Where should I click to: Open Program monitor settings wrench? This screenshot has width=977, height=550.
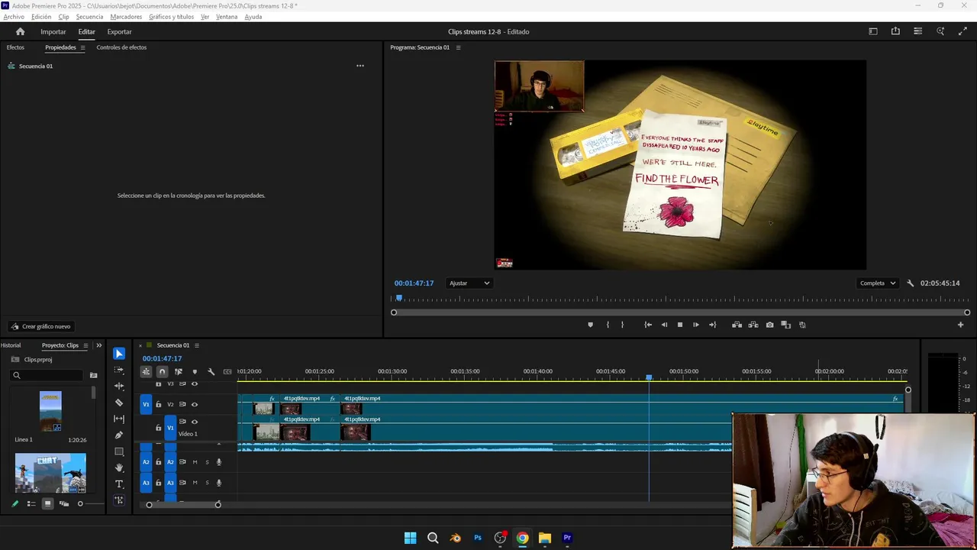(x=910, y=283)
